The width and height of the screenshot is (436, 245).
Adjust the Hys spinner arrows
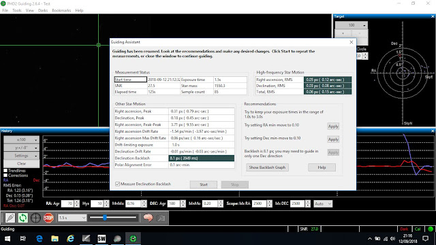click(x=106, y=203)
